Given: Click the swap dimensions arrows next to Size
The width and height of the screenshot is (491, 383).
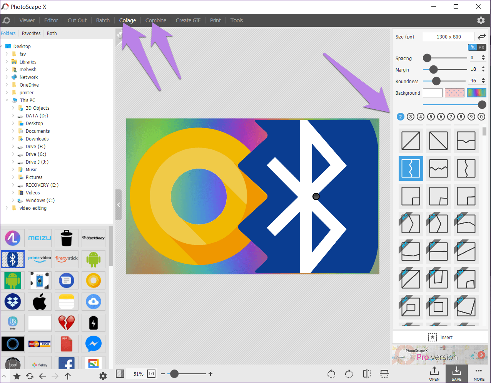Looking at the screenshot, I should point(482,37).
